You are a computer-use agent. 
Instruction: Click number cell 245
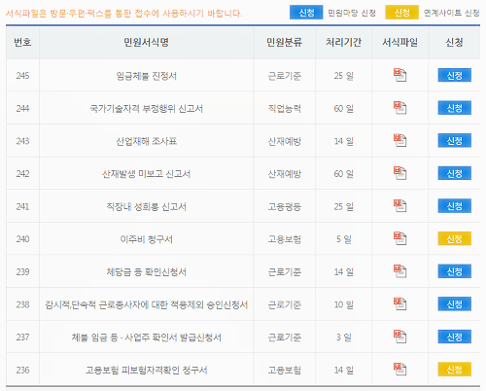(x=22, y=76)
